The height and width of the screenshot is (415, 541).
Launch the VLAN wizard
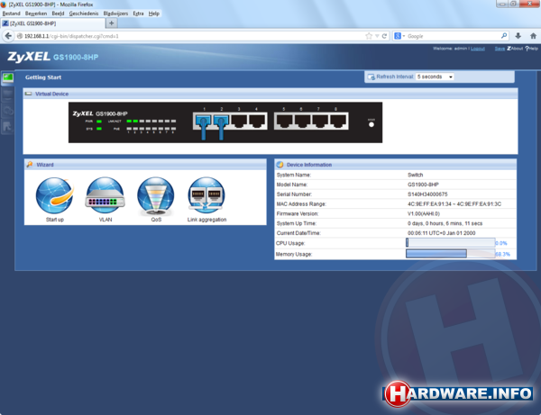pos(105,196)
